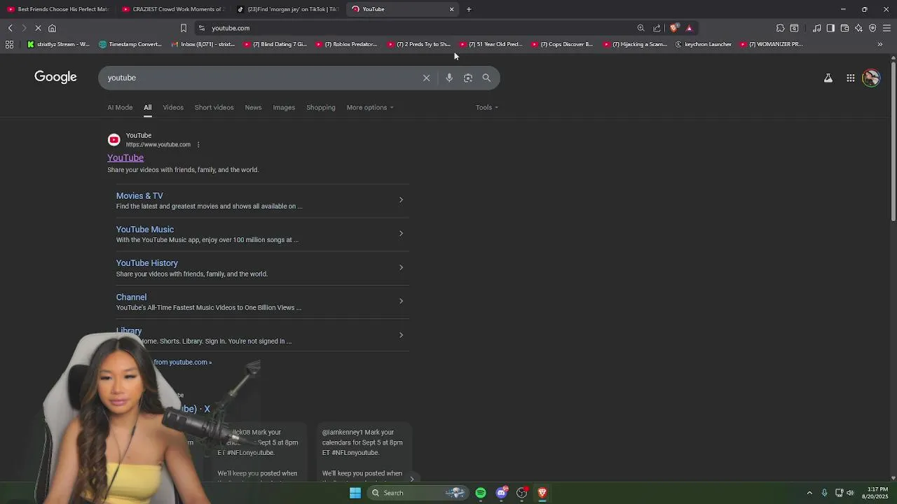Viewport: 897px width, 504px height.
Task: Click the Google search magnifier button
Action: pos(486,78)
